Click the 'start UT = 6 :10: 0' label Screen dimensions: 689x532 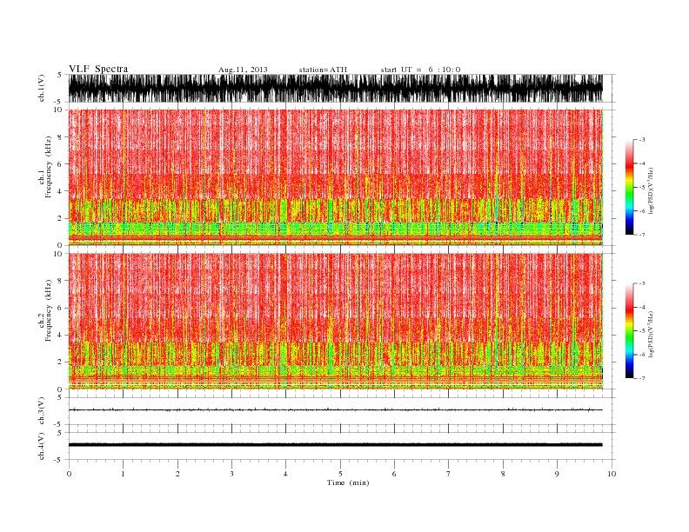pos(420,70)
